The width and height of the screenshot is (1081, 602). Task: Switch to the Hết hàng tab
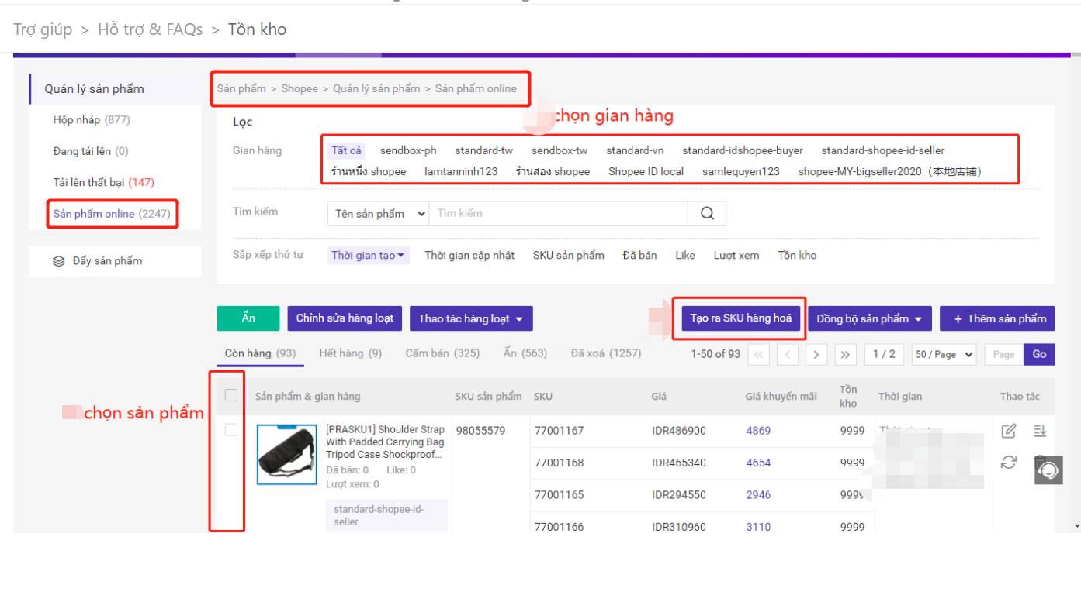[x=350, y=353]
